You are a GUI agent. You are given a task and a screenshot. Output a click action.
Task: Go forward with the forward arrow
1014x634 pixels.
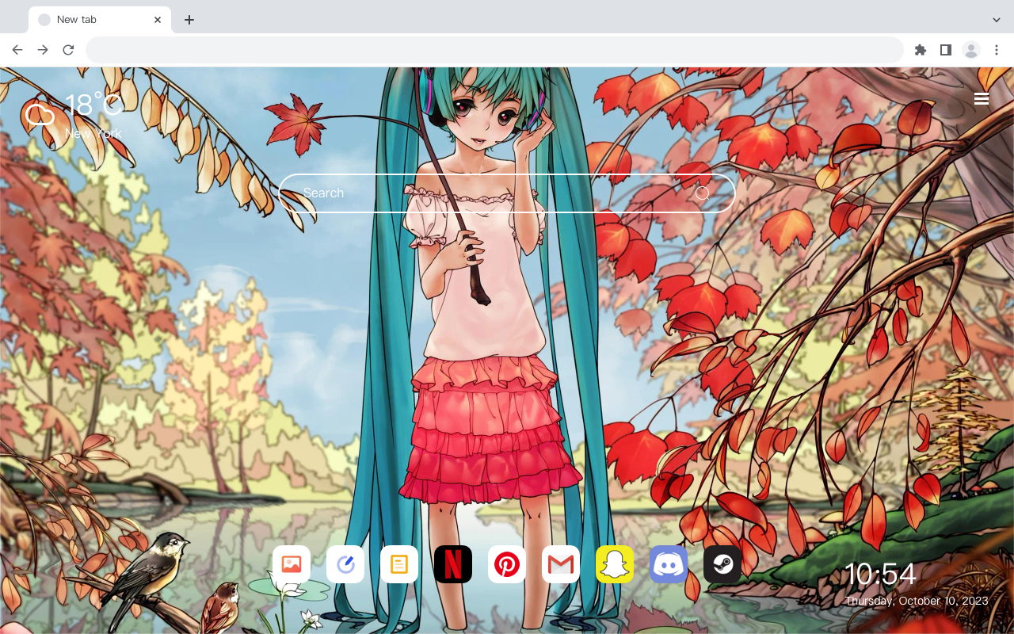point(43,50)
